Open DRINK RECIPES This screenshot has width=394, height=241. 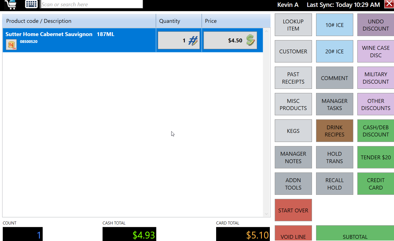[x=335, y=131]
